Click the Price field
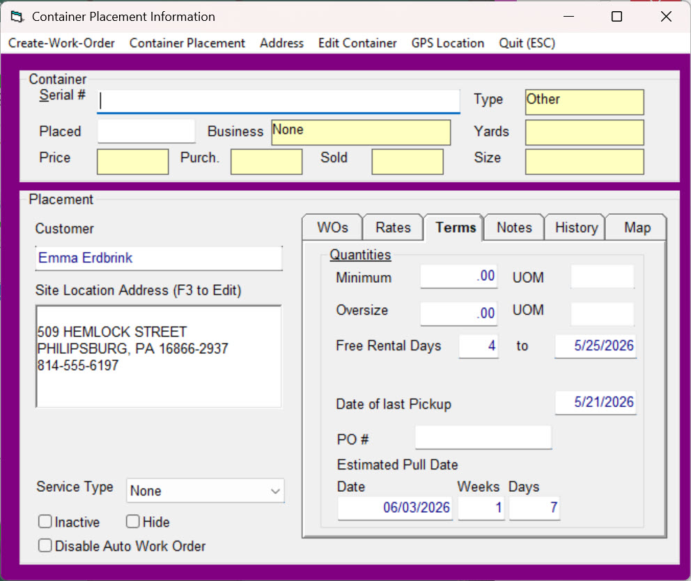The width and height of the screenshot is (691, 581). (132, 162)
